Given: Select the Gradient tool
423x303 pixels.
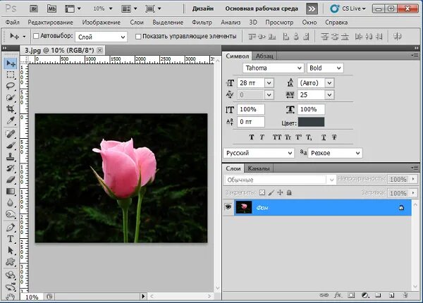Looking at the screenshot, I should pyautogui.click(x=11, y=191).
